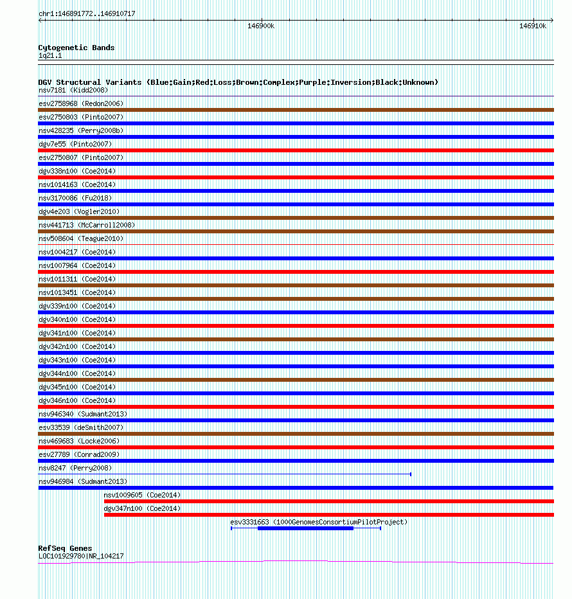Click the left arrow end of the ruler
Screen dimensions: 572x599
pos(40,20)
